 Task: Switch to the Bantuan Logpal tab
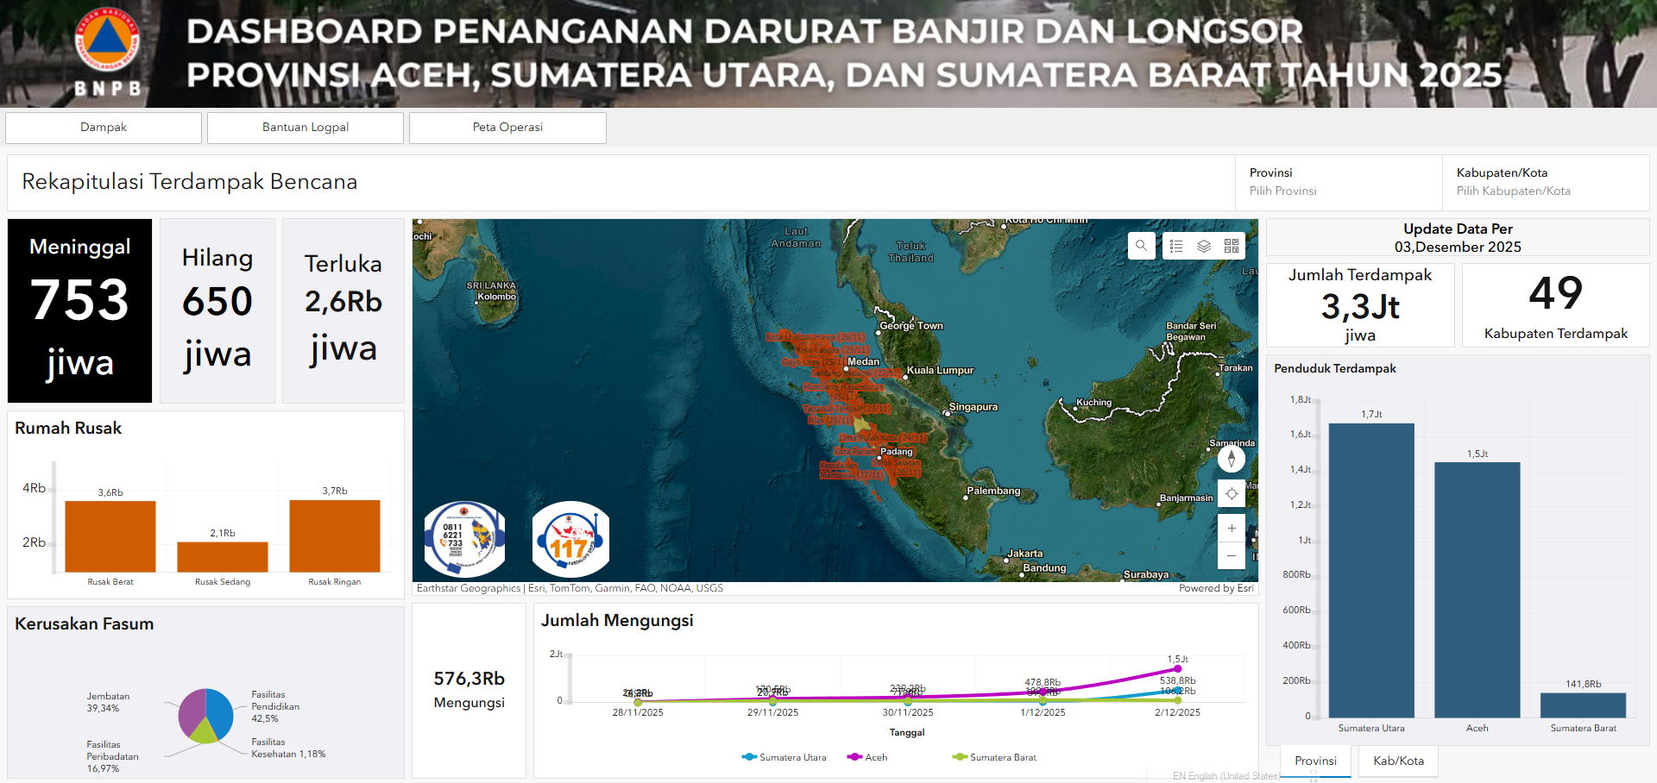306,127
